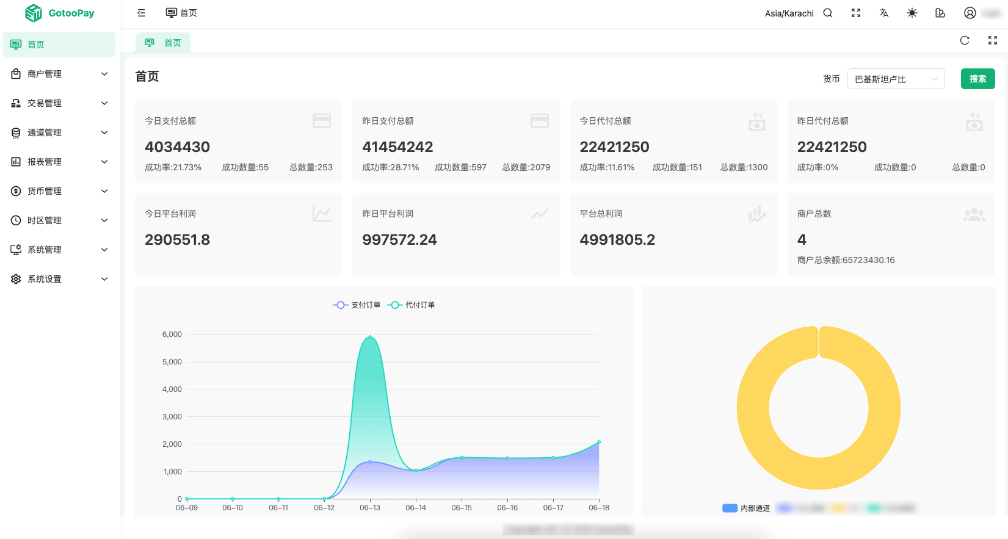The height and width of the screenshot is (539, 1008).
Task: Enter fullscreen using the header fullscreen icon
Action: pyautogui.click(x=856, y=13)
